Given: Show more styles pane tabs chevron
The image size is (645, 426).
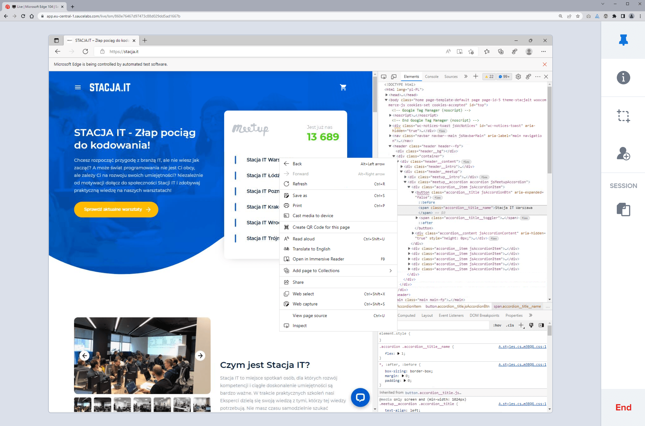Looking at the screenshot, I should pyautogui.click(x=531, y=315).
